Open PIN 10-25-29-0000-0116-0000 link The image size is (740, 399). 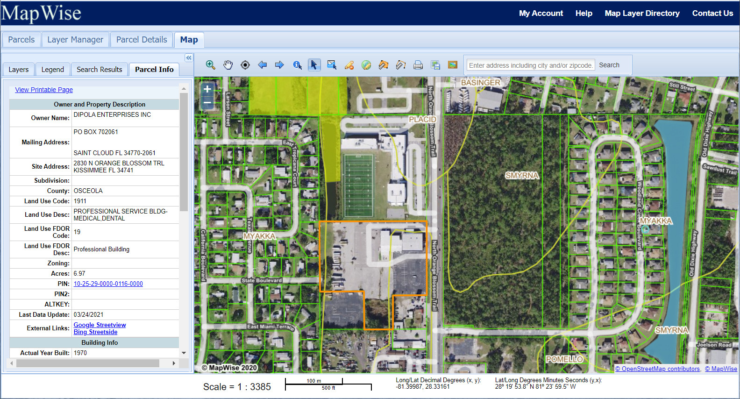(x=108, y=284)
